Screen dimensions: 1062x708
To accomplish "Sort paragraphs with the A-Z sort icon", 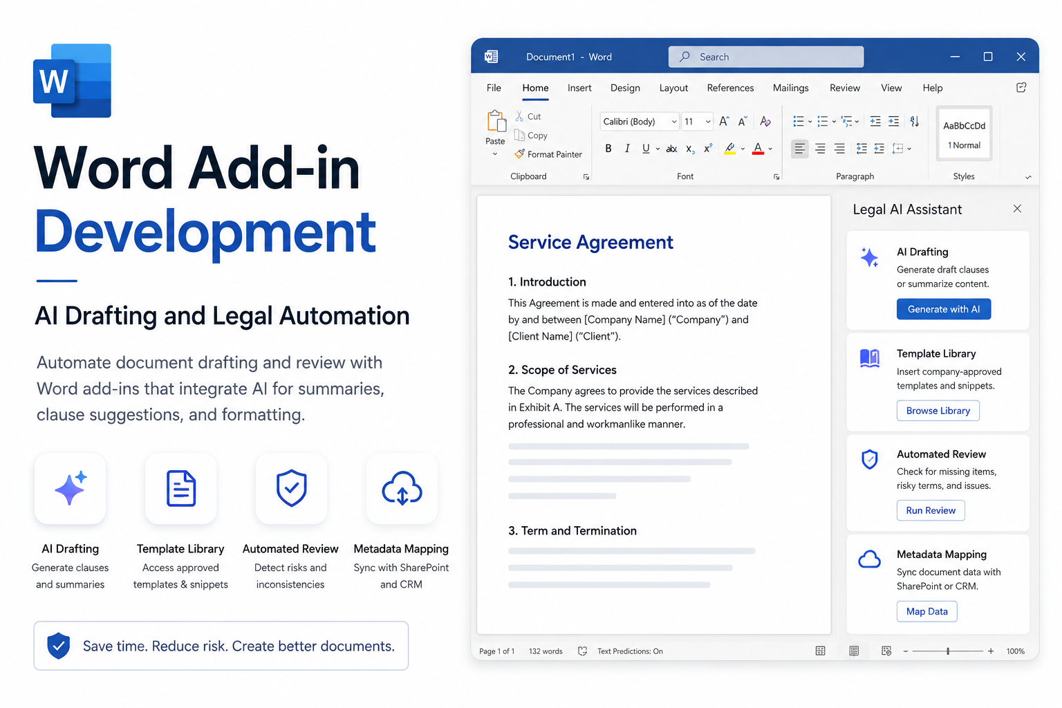I will pyautogui.click(x=915, y=121).
